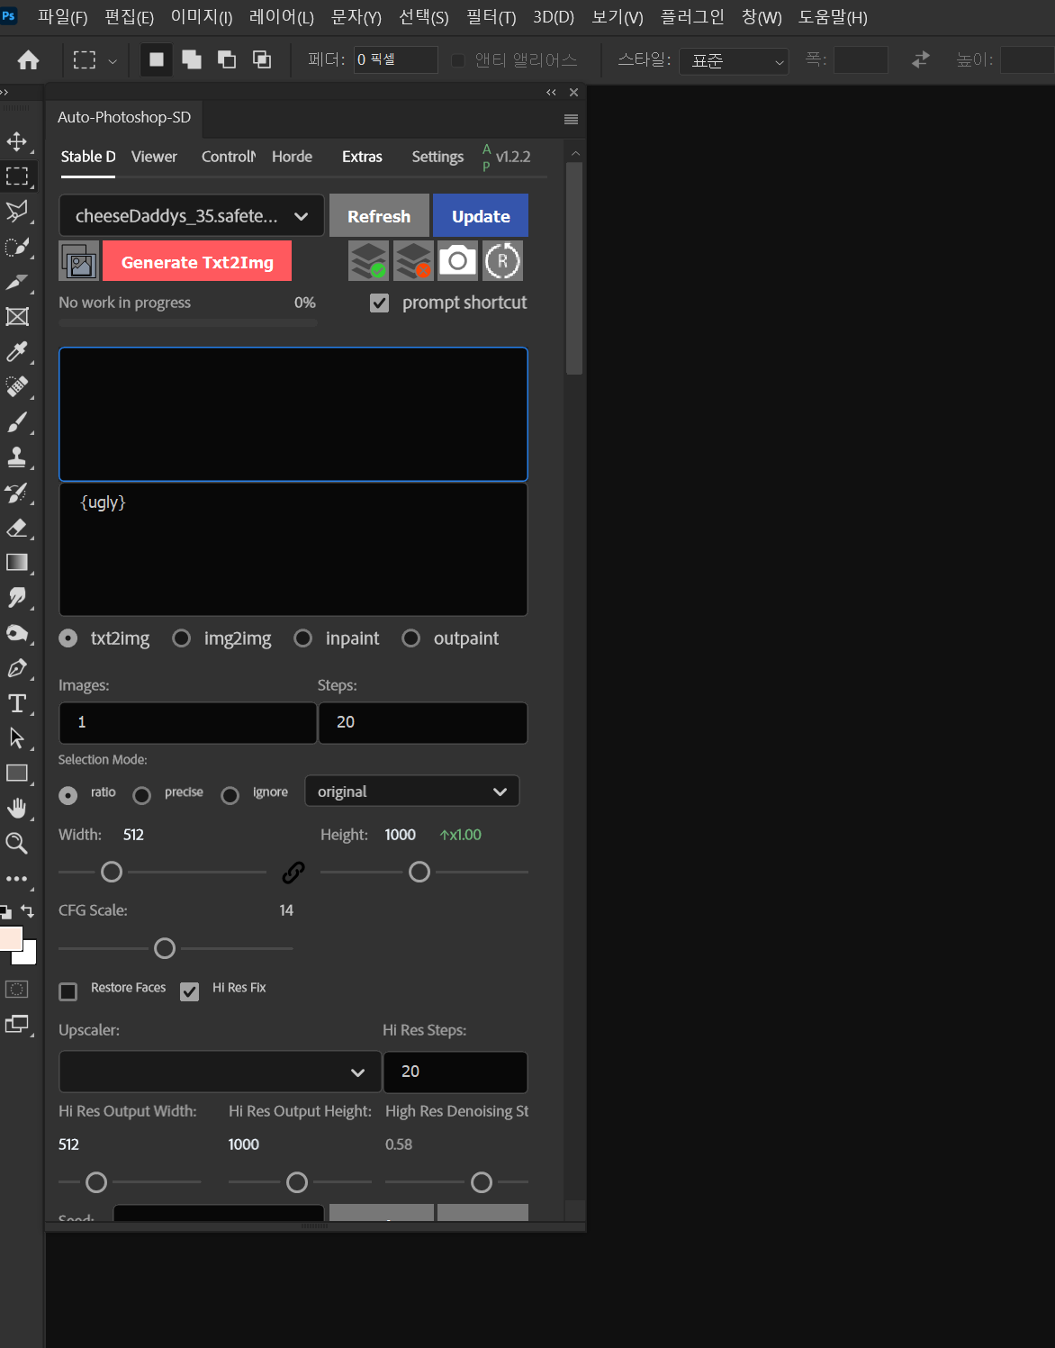Collapse the plugin panel with double arrows
Image resolution: width=1055 pixels, height=1348 pixels.
pyautogui.click(x=551, y=92)
